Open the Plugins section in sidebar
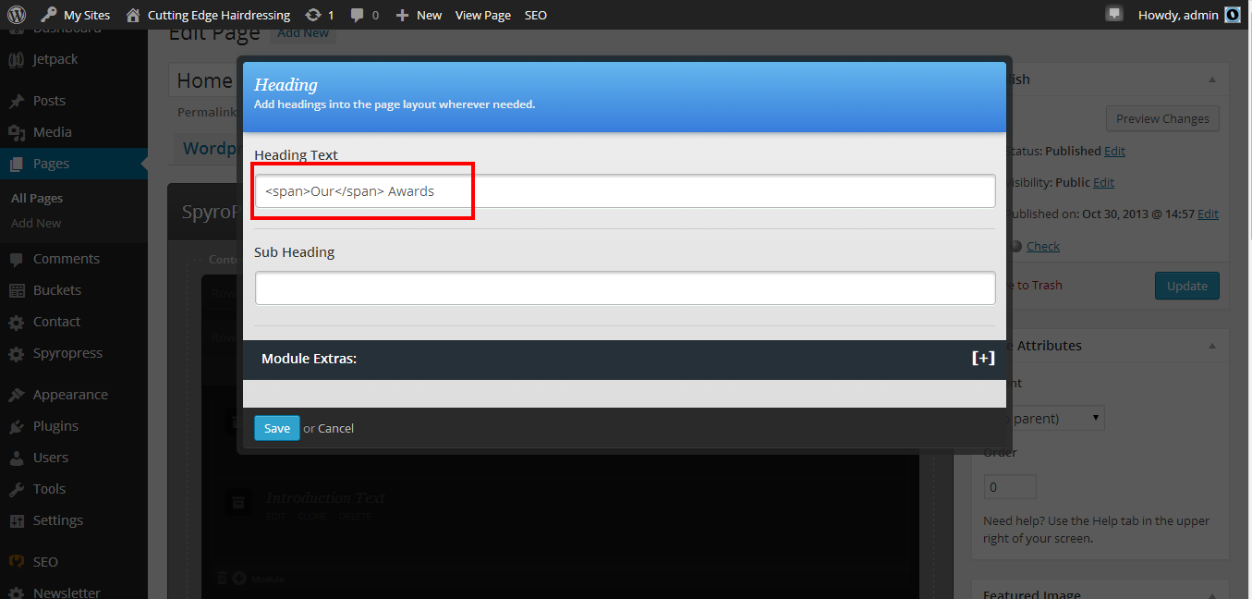 click(x=55, y=426)
